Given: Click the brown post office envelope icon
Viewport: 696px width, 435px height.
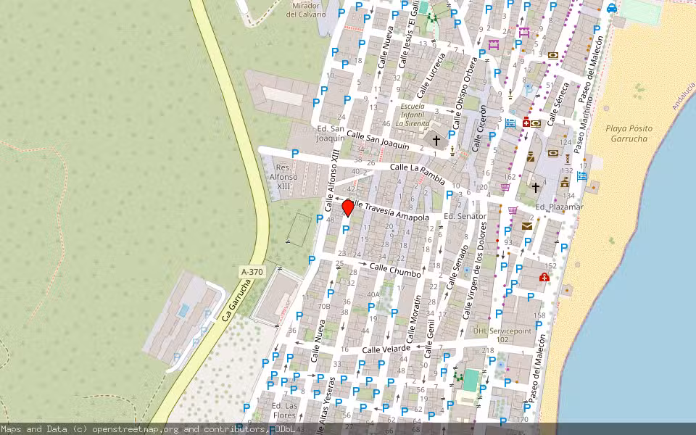Looking at the screenshot, I should [x=527, y=226].
